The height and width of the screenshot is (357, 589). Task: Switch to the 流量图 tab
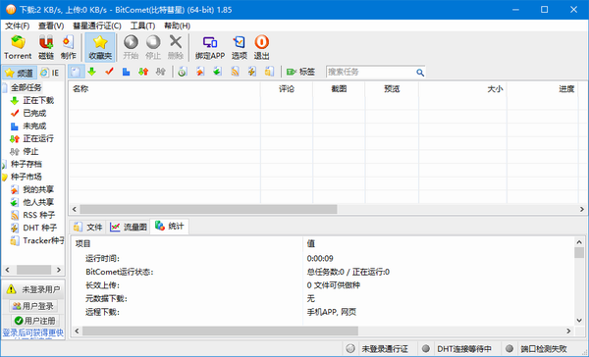pos(128,227)
